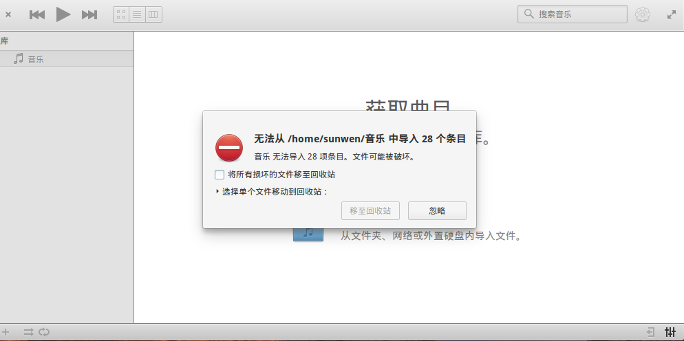Expand 选择单个文件移动到回收站 disclosure triangle

[x=217, y=191]
